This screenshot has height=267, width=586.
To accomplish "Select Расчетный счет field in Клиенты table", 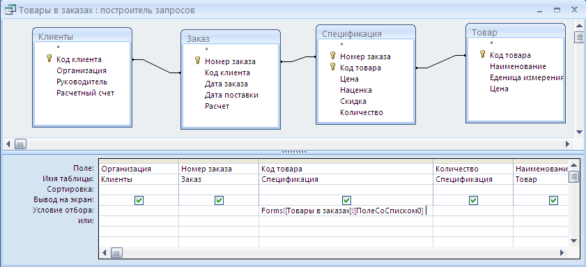I will tap(86, 93).
